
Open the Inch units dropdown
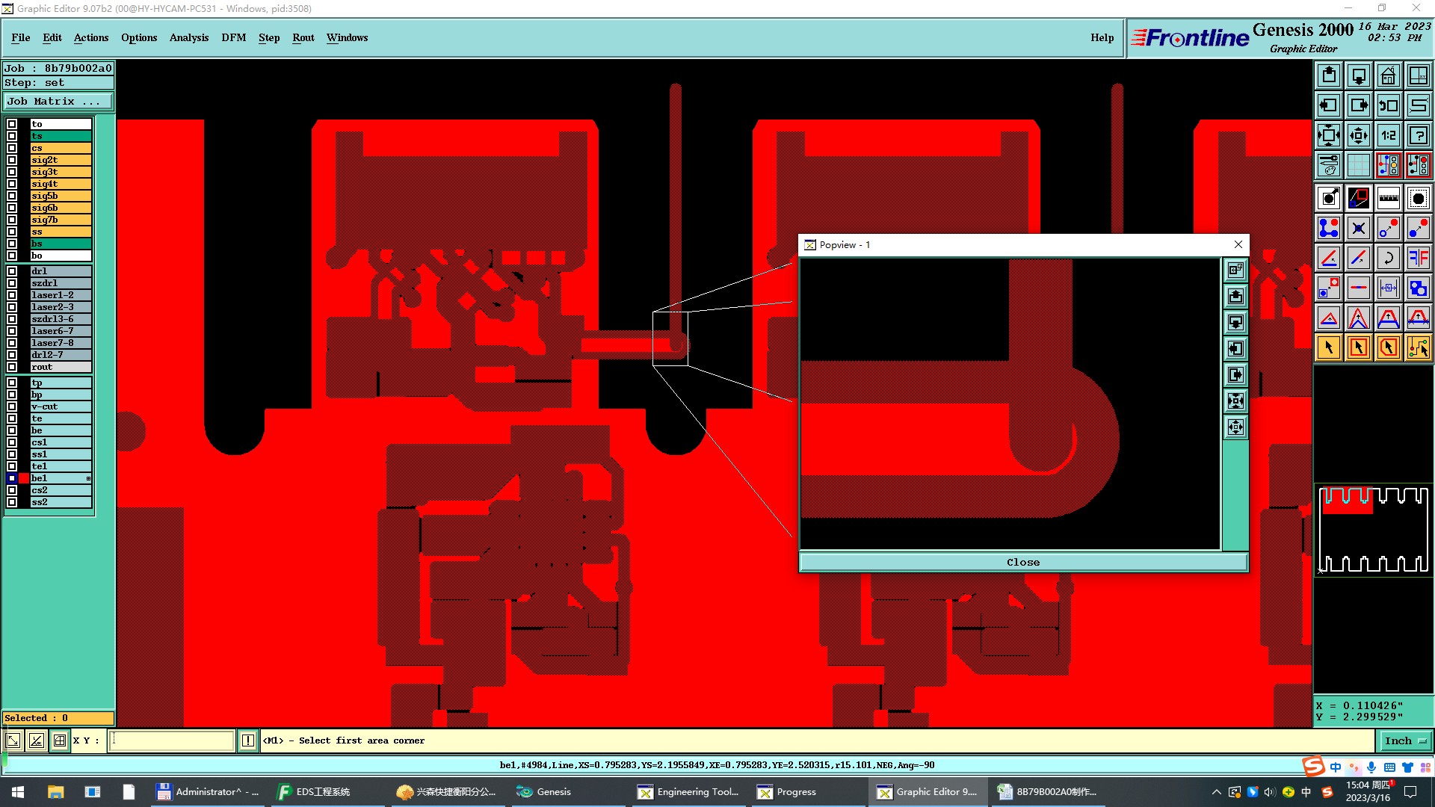coord(1406,740)
